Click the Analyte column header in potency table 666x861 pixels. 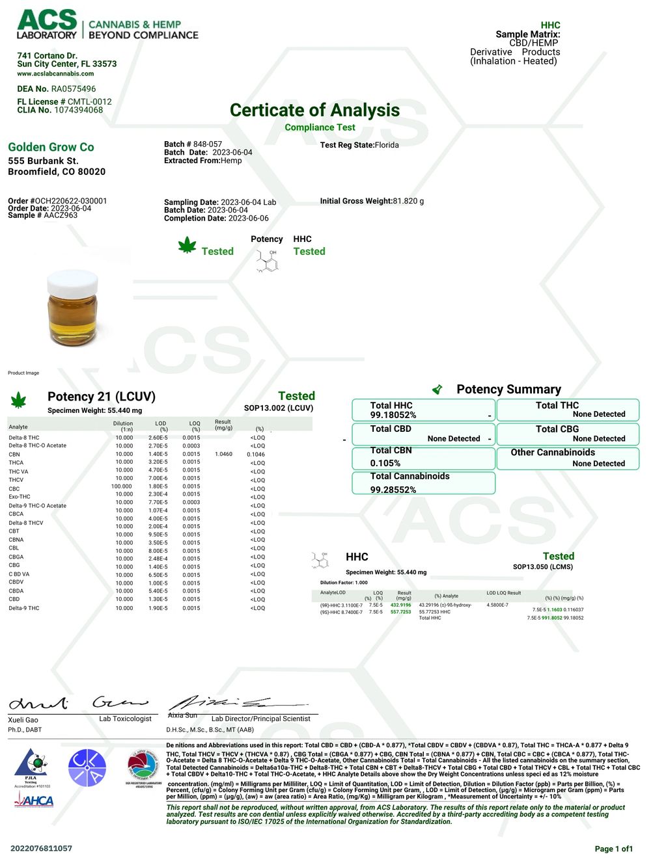point(18,427)
